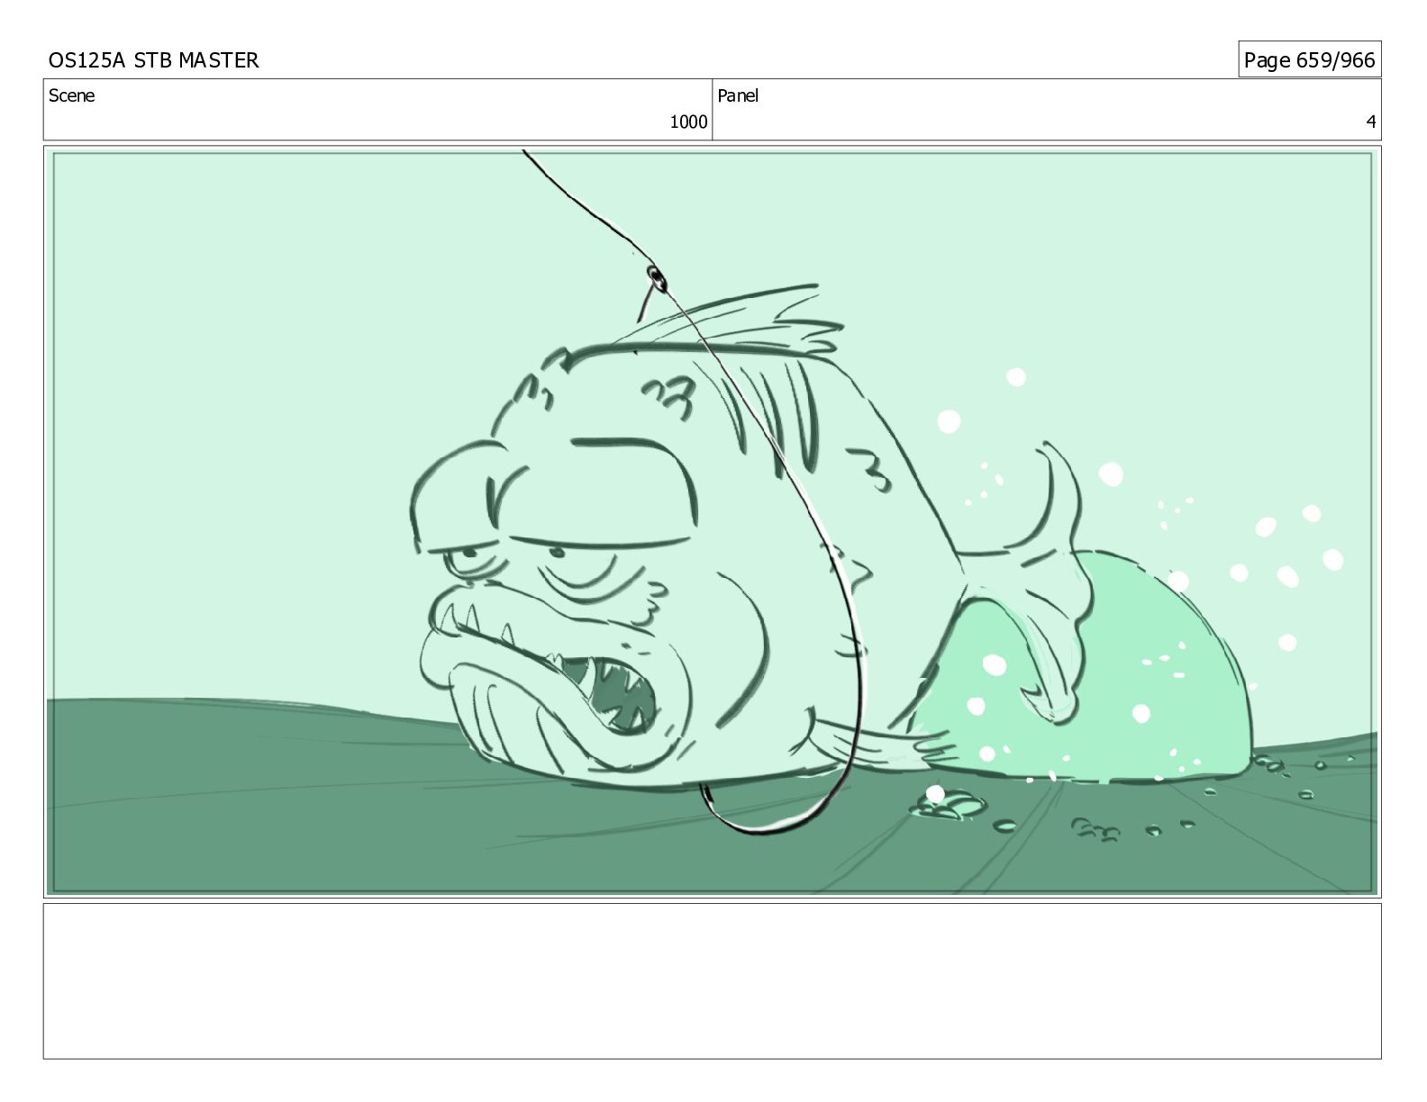
Task: Click the OS125A STB MASTER title text
Action: pos(153,60)
